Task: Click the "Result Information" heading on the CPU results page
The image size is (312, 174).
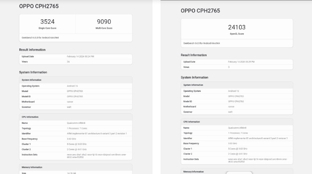Action: [32, 50]
